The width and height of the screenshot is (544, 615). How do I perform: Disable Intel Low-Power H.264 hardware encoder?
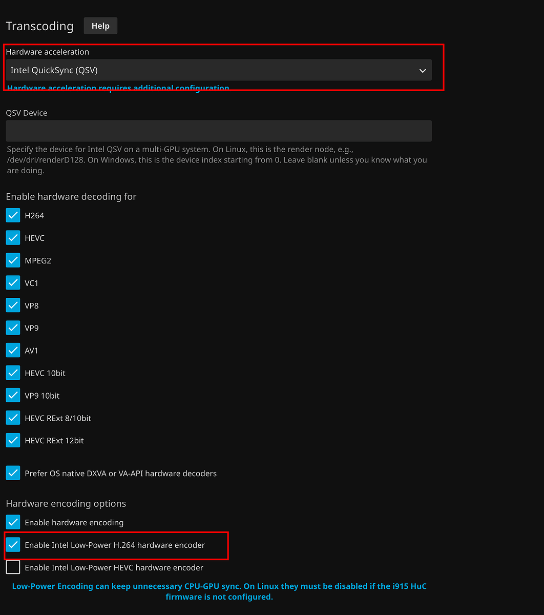[13, 545]
